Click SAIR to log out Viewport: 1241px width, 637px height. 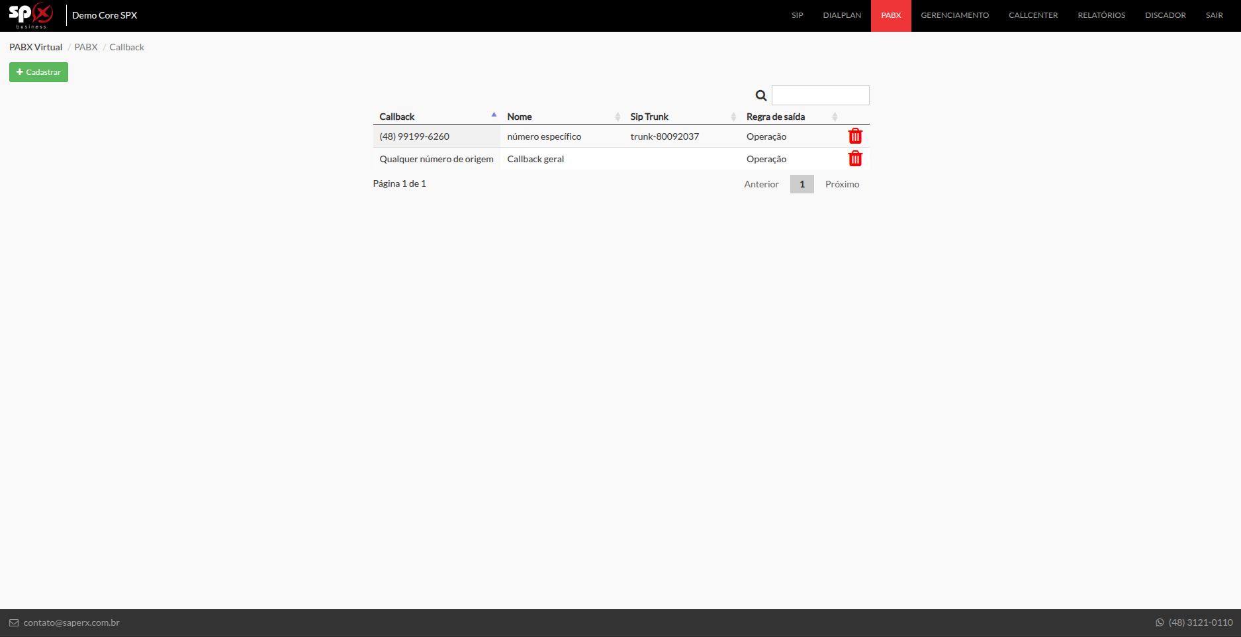[1214, 15]
